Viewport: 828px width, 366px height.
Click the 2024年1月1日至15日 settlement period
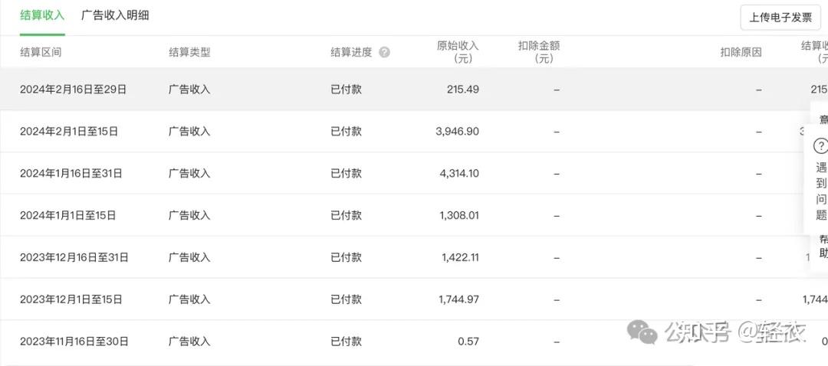coord(68,216)
